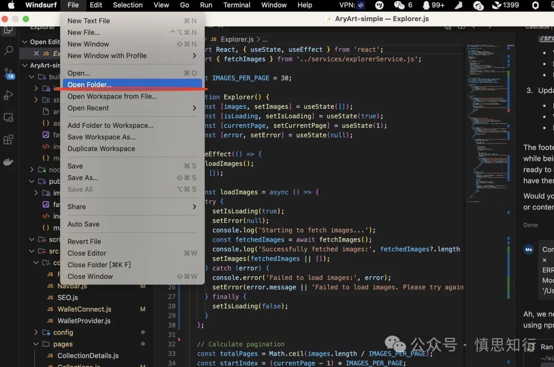This screenshot has height=367, width=554.
Task: Open the Help menu
Action: coord(305,5)
